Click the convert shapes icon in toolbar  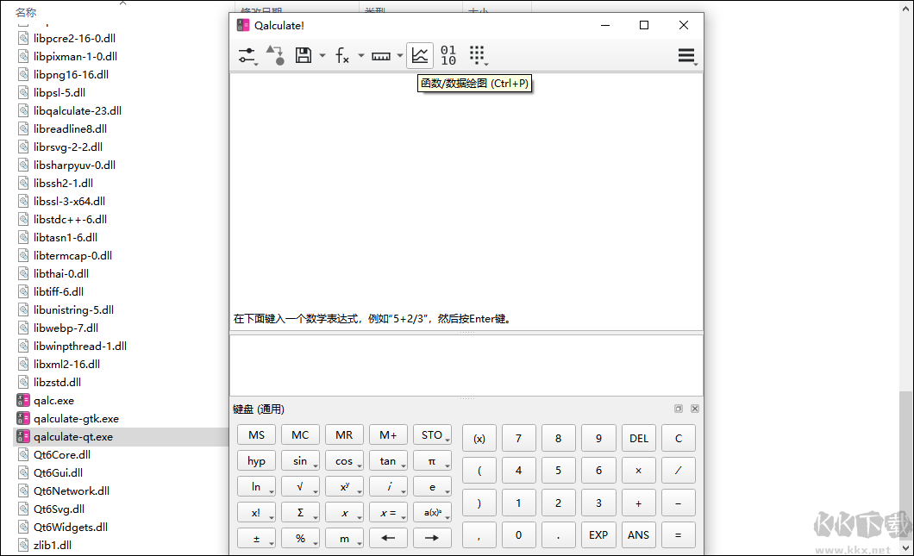click(275, 55)
